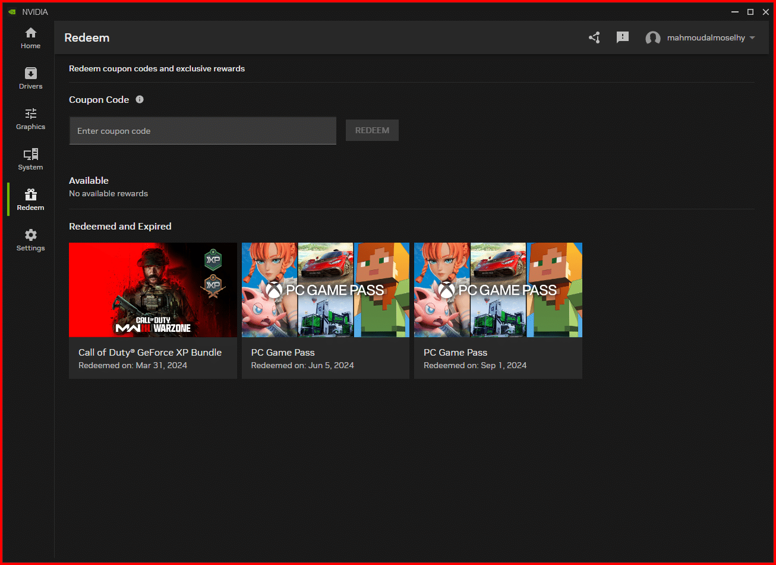Click the Enter coupon code field
The width and height of the screenshot is (776, 565).
(203, 131)
